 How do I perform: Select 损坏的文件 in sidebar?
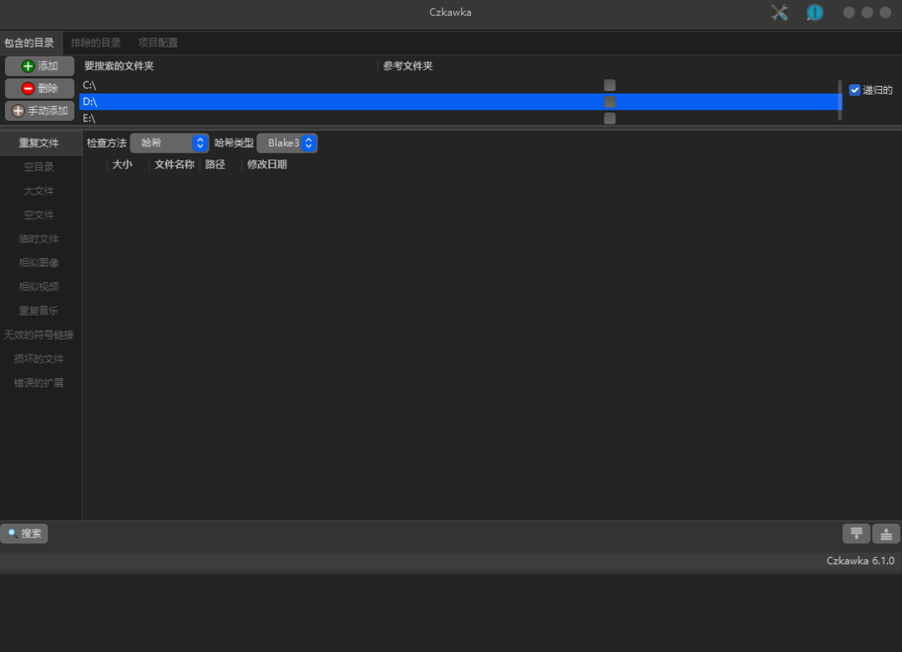coord(40,359)
